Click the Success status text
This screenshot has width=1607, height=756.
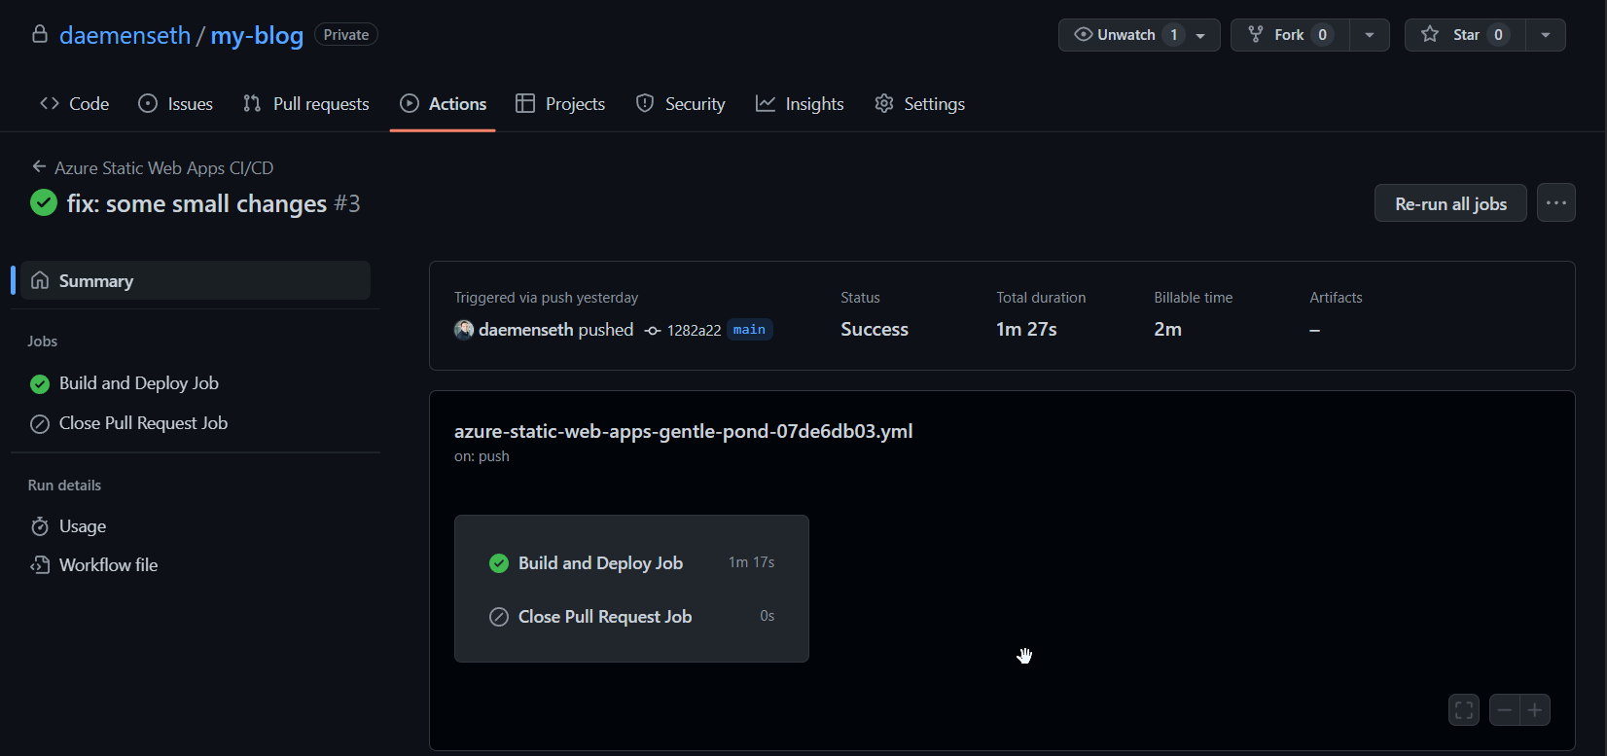[875, 330]
